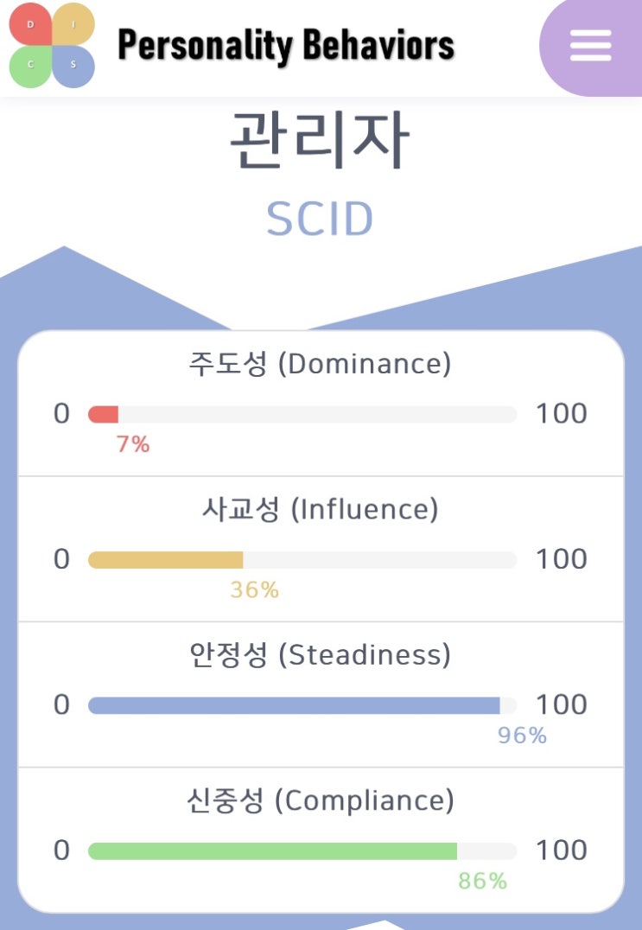This screenshot has height=930, width=642.
Task: Click the 36% Influence value
Action: pos(254,590)
